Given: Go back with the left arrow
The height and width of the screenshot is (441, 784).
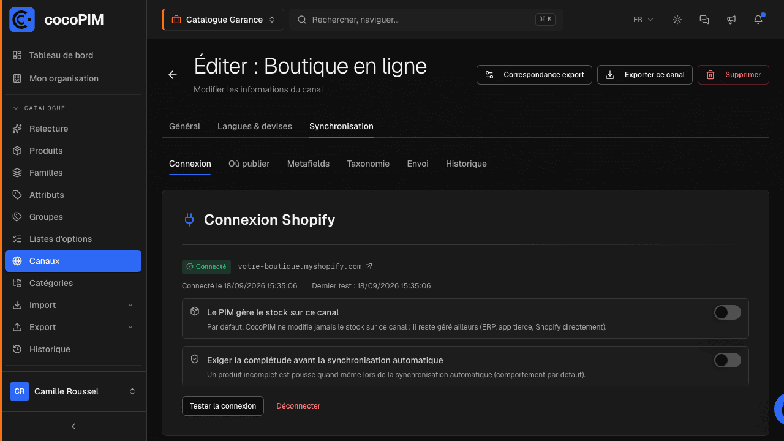Looking at the screenshot, I should [173, 75].
